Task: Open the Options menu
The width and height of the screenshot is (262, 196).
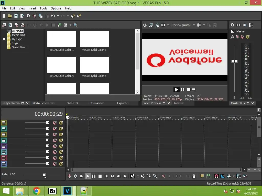Action: pos(56,8)
